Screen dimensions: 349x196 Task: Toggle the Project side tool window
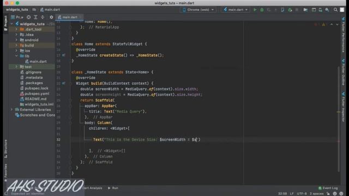click(x=6, y=23)
